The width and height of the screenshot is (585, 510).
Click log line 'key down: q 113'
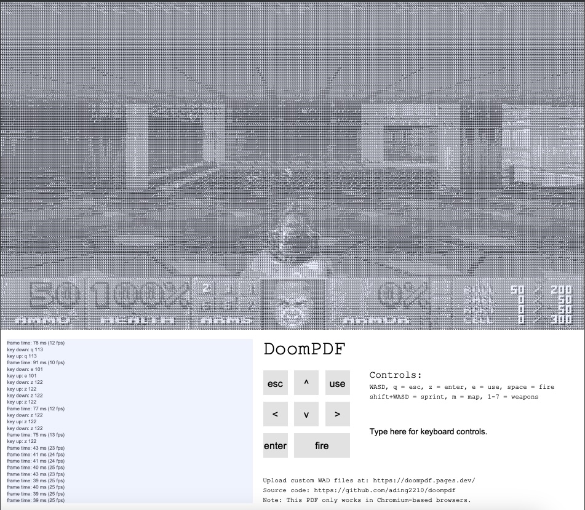pos(25,349)
